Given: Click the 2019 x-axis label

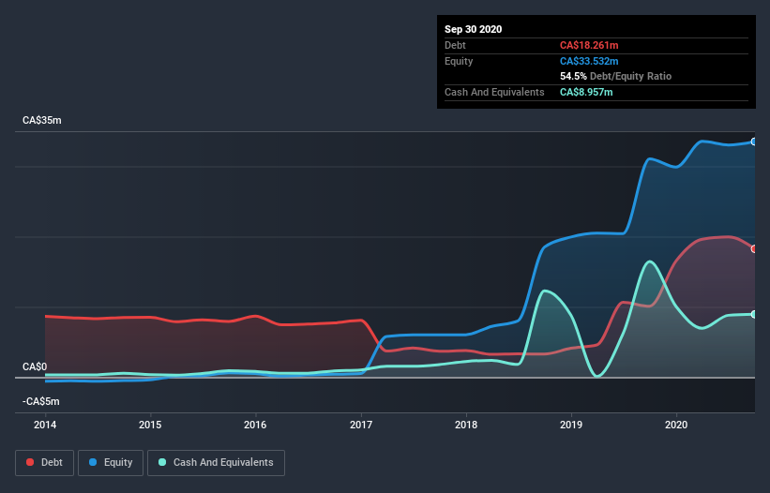Looking at the screenshot, I should click(x=571, y=425).
